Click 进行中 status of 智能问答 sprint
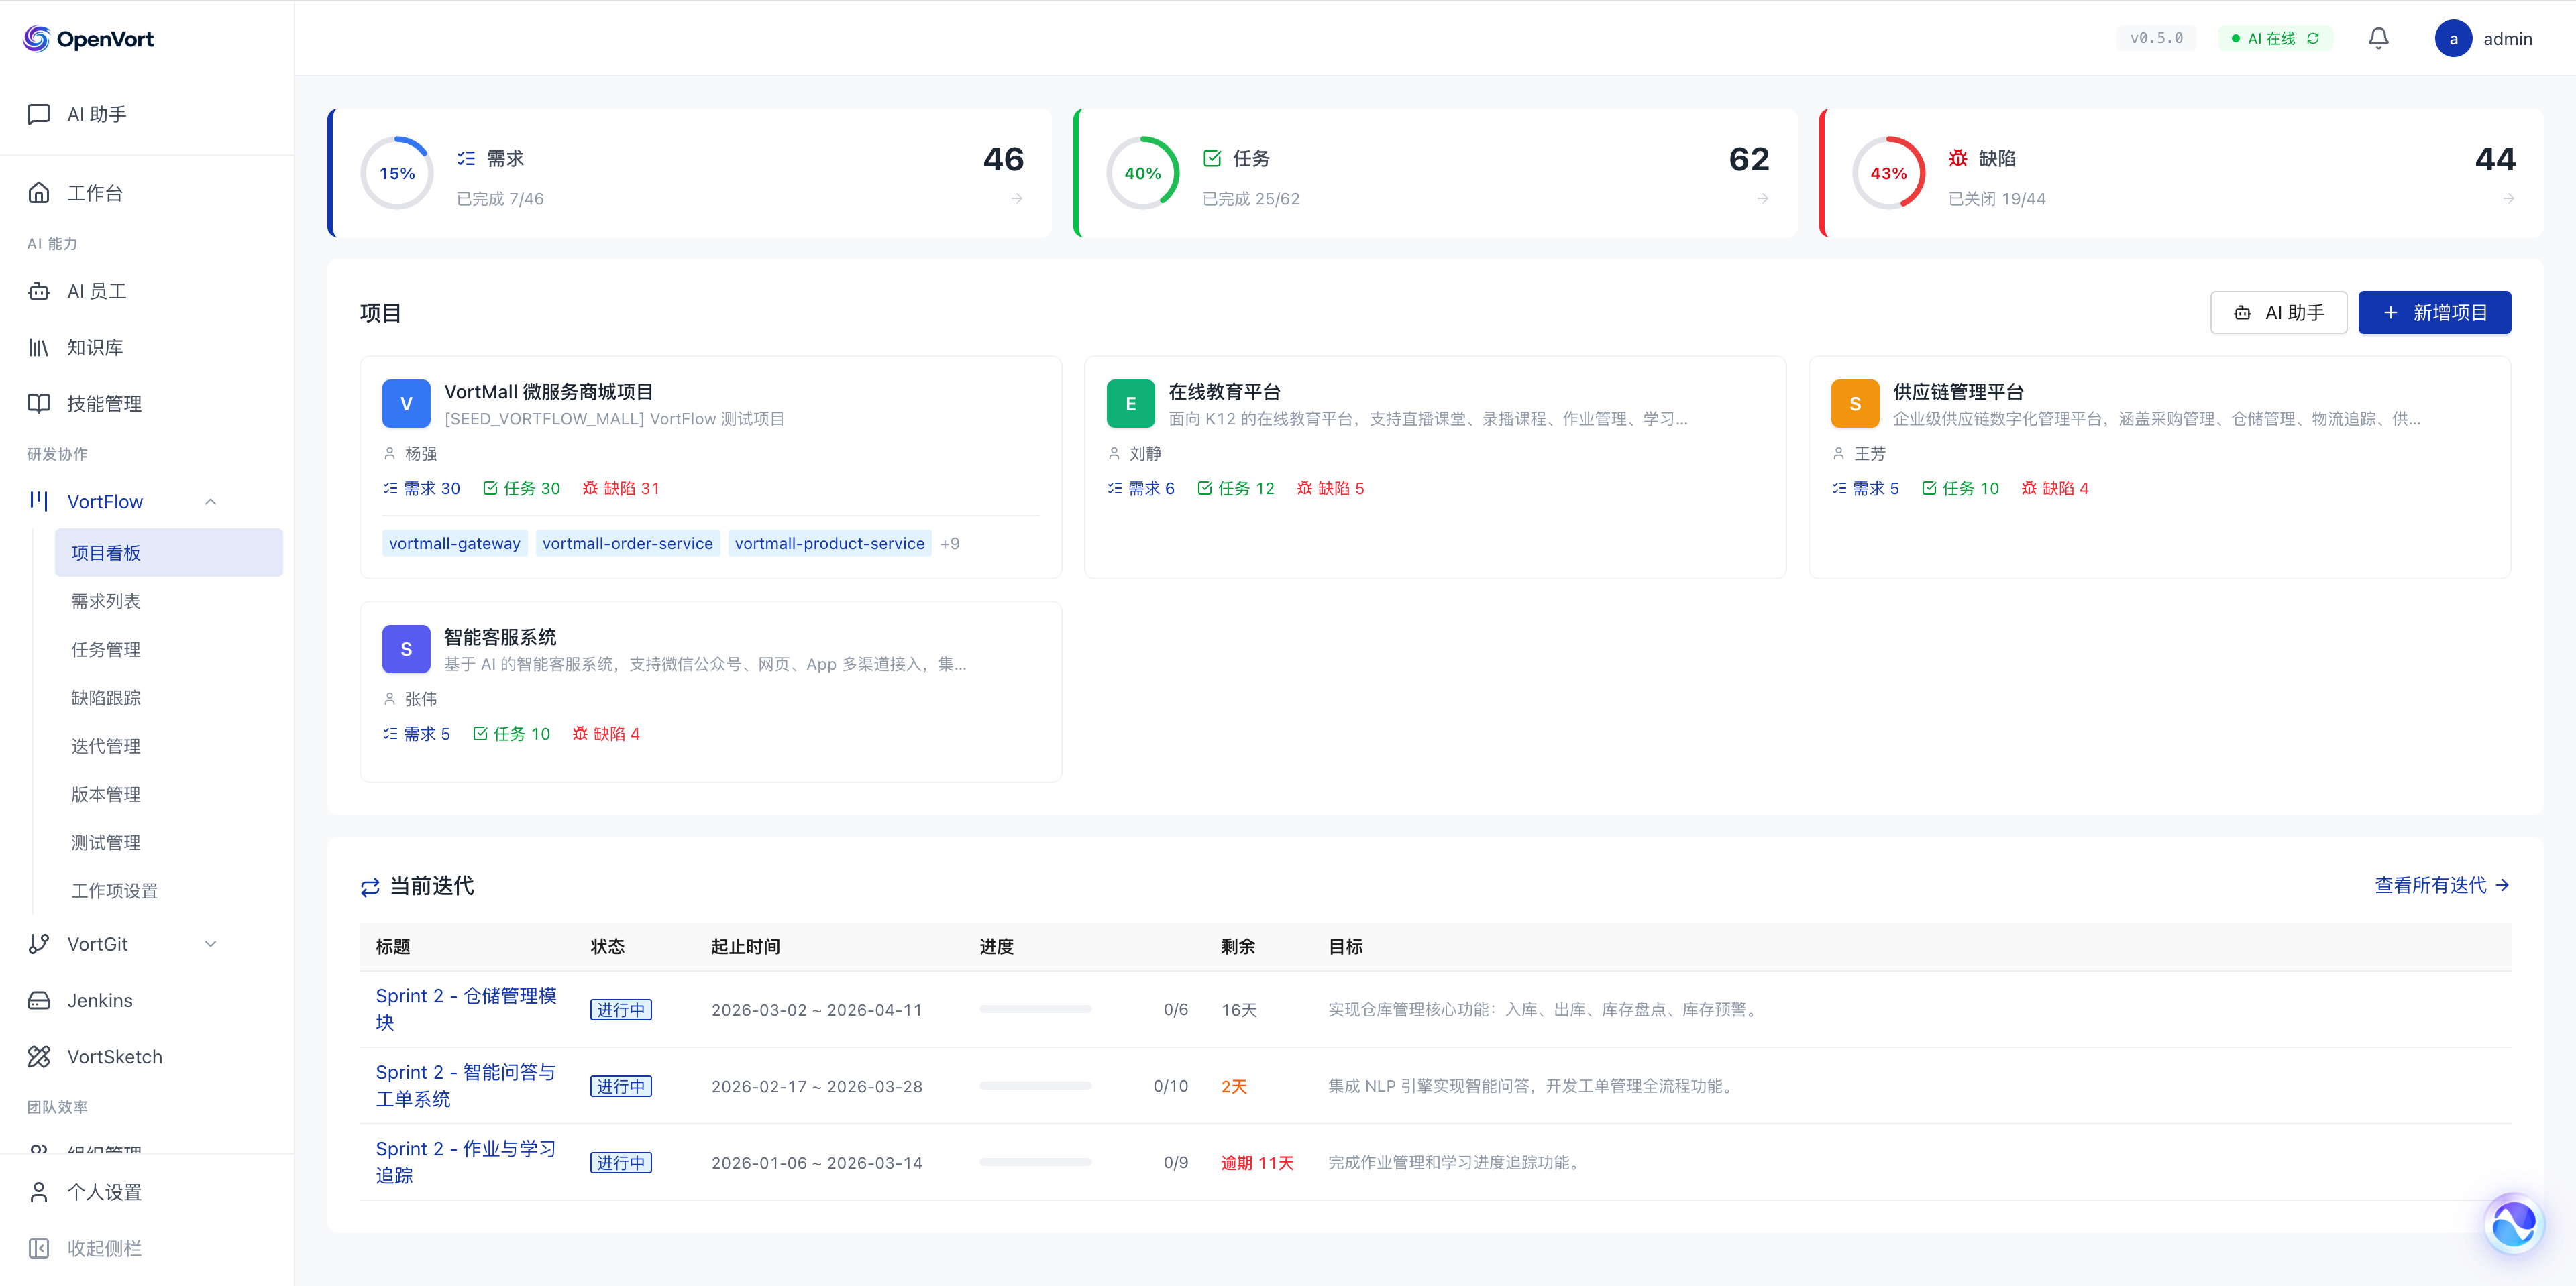 pyautogui.click(x=621, y=1085)
